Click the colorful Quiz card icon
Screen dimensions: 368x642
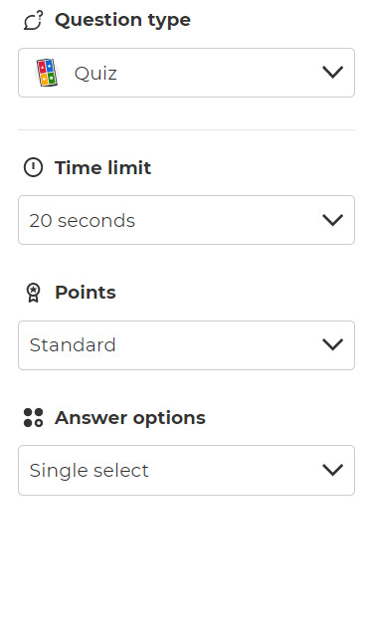pyautogui.click(x=47, y=73)
